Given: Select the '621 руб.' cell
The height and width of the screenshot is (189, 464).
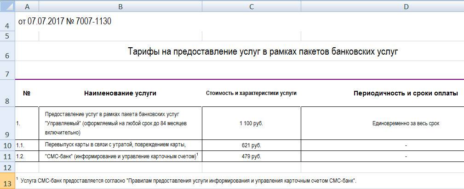Looking at the screenshot, I should pos(251,145).
